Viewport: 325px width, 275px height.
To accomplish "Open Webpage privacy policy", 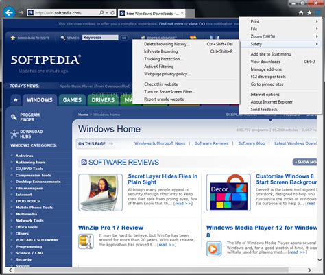I will (x=186, y=74).
